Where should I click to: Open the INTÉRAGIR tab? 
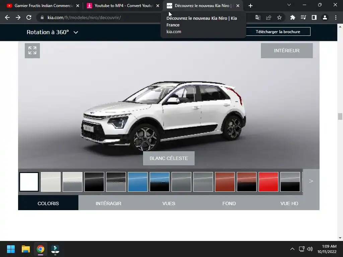point(109,203)
